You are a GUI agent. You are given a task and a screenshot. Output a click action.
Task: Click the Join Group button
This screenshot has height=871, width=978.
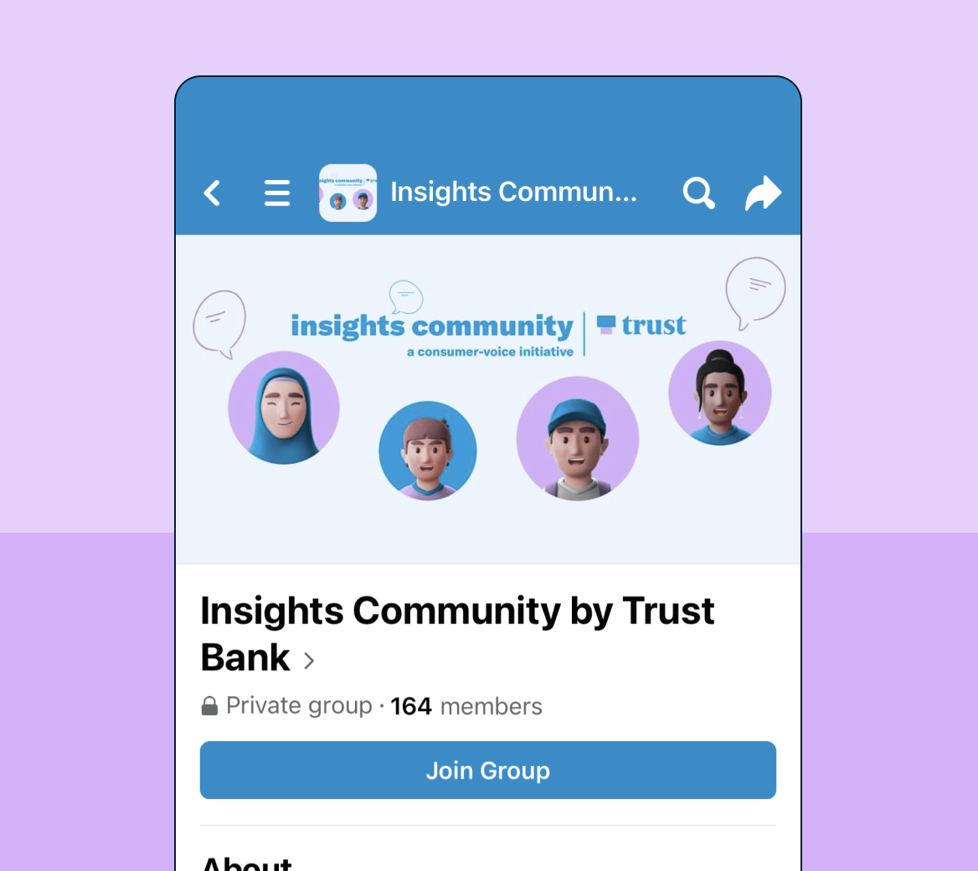pos(488,770)
